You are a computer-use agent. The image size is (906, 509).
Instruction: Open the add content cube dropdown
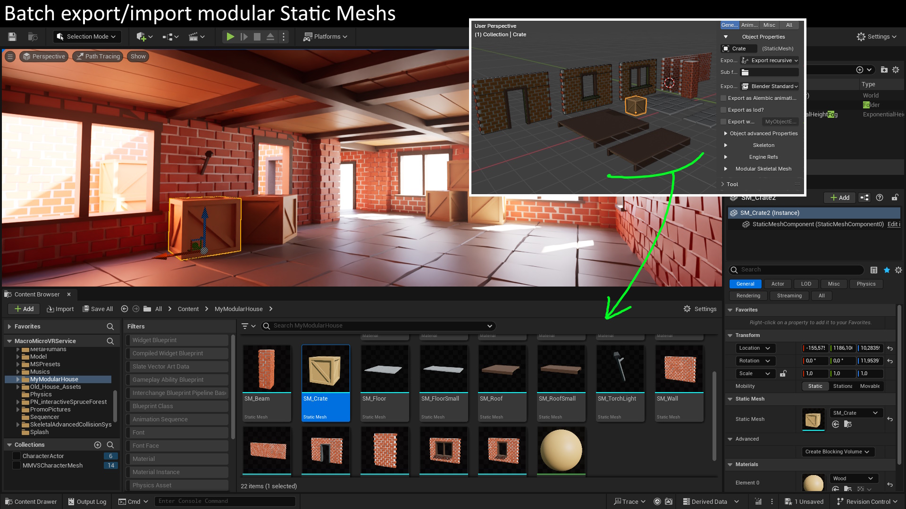point(144,37)
